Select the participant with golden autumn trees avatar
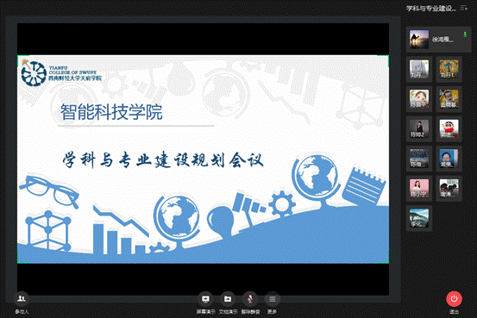The width and height of the screenshot is (477, 318). [x=449, y=69]
